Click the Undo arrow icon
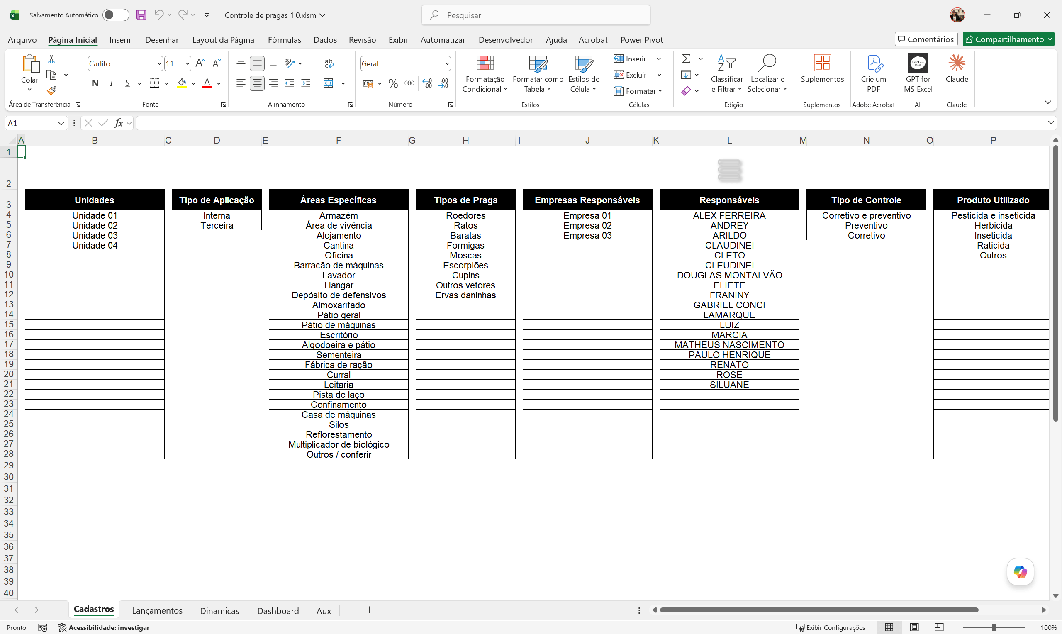Viewport: 1062px width, 634px height. click(x=159, y=15)
